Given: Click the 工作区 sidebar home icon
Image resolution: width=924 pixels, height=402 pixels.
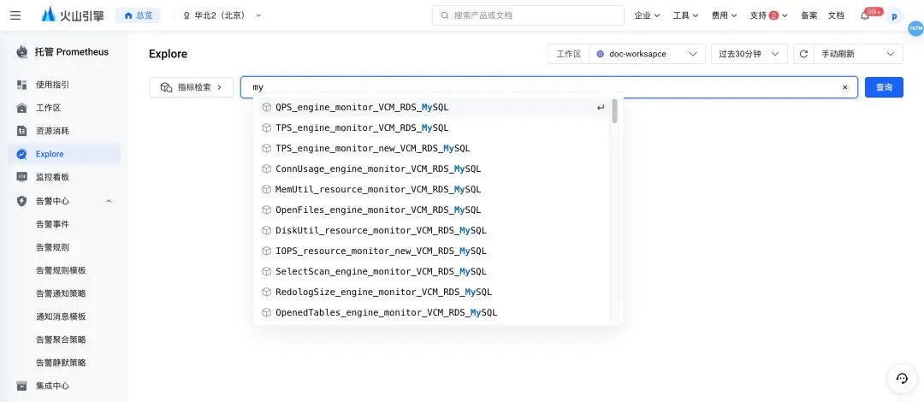Looking at the screenshot, I should pos(21,108).
